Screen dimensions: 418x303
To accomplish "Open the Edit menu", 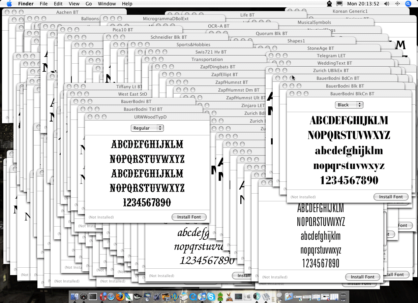I will pyautogui.click(x=58, y=4).
